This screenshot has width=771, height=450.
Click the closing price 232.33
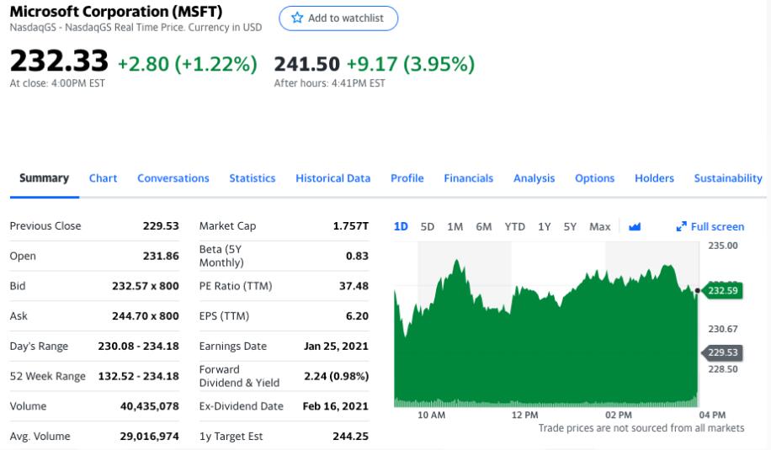click(x=59, y=61)
